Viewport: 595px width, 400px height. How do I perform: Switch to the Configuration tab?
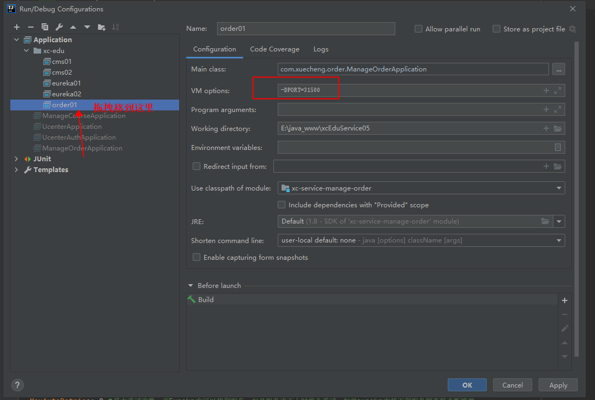[214, 49]
